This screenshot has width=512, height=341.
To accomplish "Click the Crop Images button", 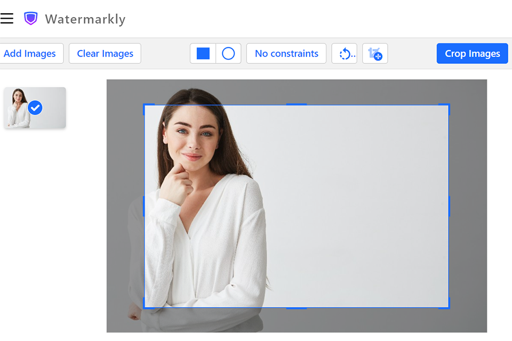I will (x=472, y=53).
